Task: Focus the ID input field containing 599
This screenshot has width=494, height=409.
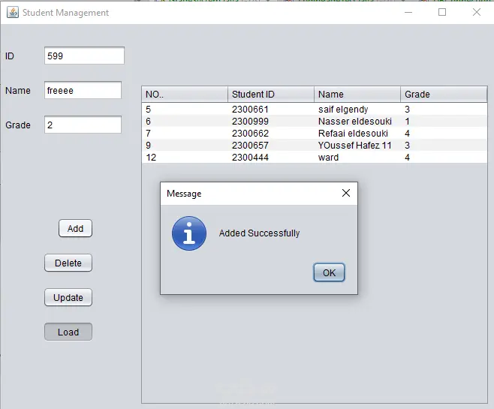Action: click(84, 56)
